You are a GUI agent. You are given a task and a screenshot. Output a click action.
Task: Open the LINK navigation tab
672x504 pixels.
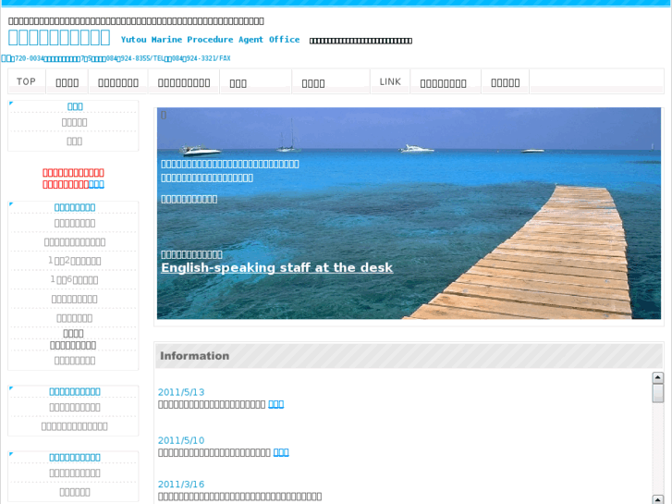coord(390,81)
